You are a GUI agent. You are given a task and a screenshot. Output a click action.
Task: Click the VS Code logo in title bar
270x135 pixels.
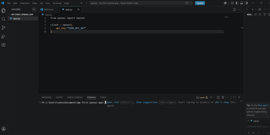click(2, 3)
